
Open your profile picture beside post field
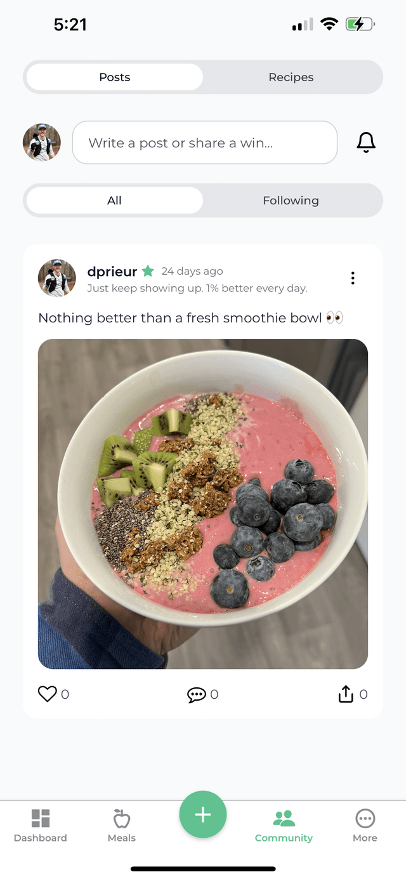[42, 142]
